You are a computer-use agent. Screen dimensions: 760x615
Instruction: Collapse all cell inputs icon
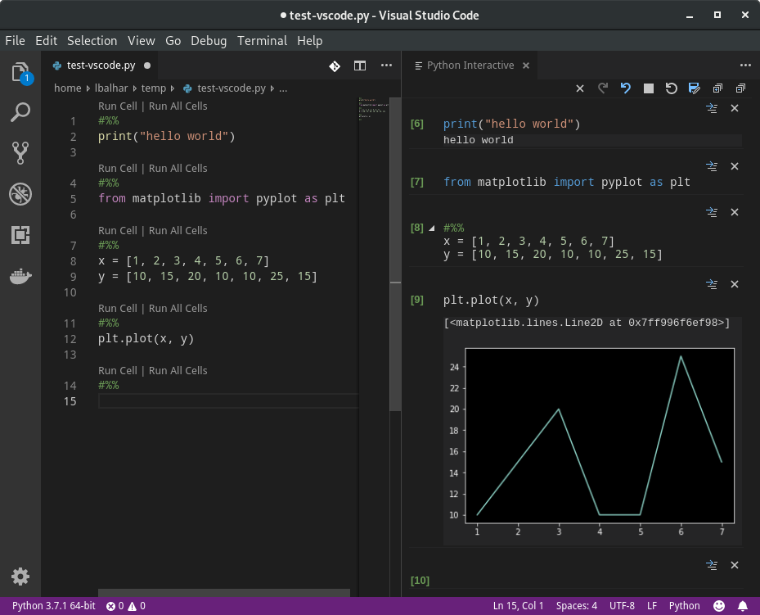coord(740,88)
